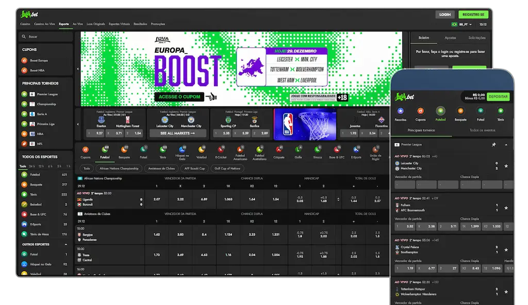Go to Luva Originals in the top navigation
Screen dimensions: 528x305
pos(95,24)
